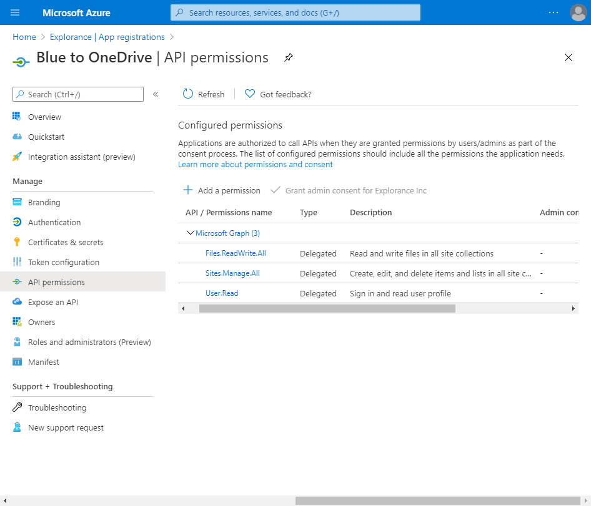This screenshot has width=591, height=506.
Task: Open the Overview menu item
Action: tap(44, 117)
